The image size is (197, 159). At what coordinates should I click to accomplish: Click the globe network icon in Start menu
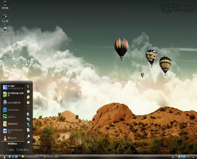[28, 125]
